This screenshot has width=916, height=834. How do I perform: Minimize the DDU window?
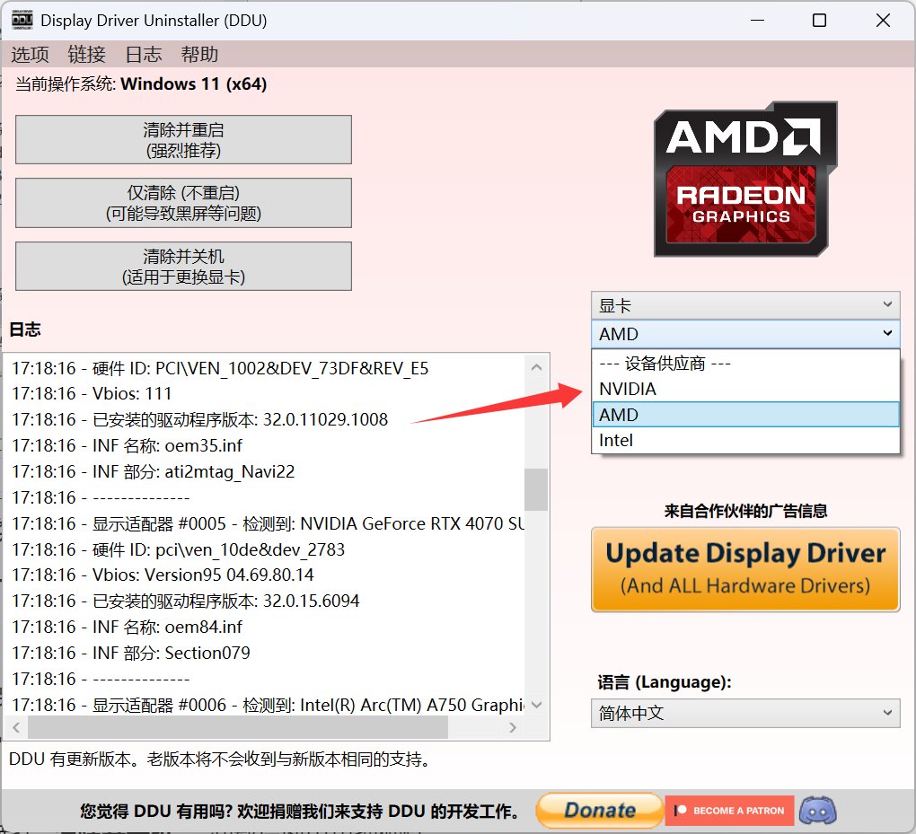coord(758,21)
